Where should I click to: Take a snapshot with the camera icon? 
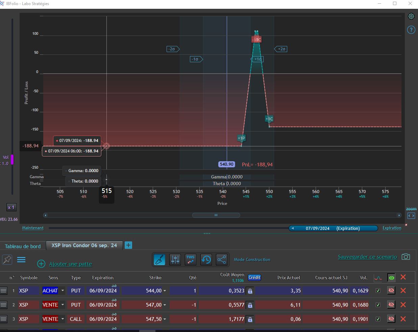[406, 257]
